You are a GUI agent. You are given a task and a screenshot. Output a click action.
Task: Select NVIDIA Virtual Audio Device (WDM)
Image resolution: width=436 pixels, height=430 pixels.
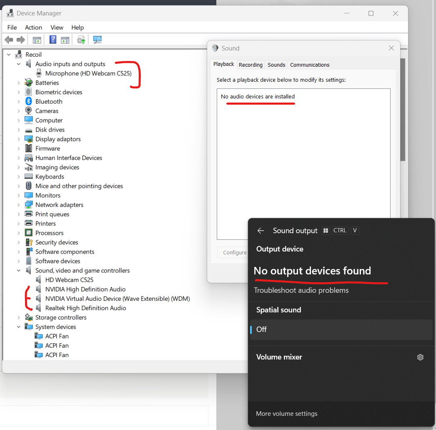(118, 299)
